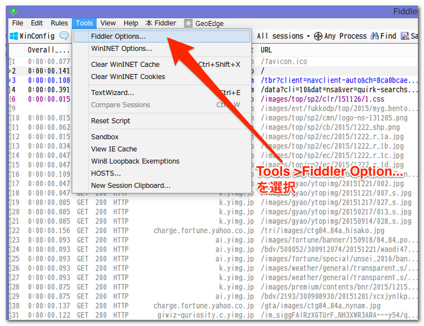424x326 pixels.
Task: Open the Help menu
Action: click(131, 23)
